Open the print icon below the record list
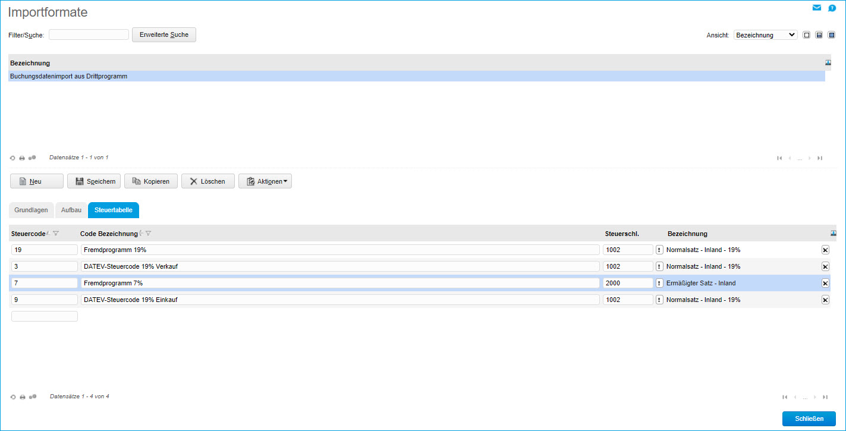Screen dimensions: 846x431 click(22, 158)
